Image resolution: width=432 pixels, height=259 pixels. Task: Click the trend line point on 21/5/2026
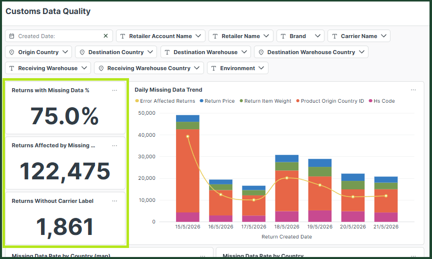386,196
